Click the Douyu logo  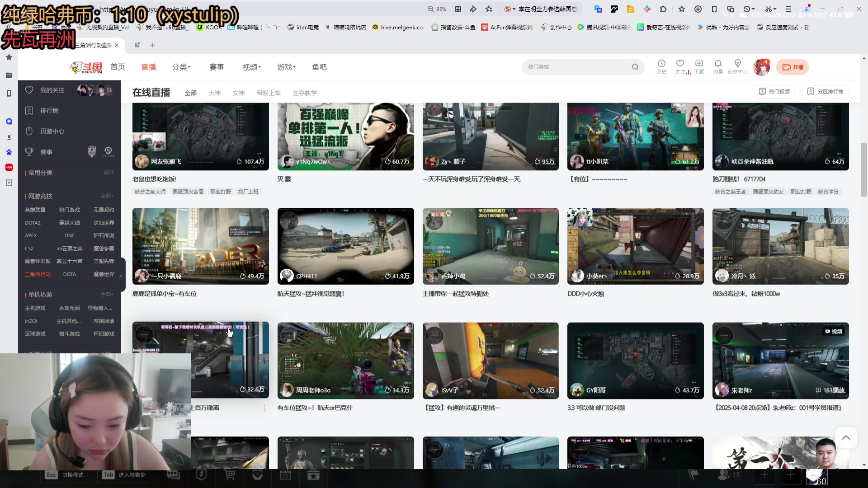click(86, 67)
